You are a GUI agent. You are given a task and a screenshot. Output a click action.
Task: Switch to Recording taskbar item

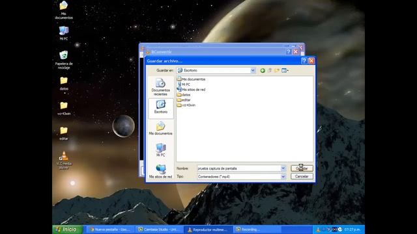[x=257, y=229]
